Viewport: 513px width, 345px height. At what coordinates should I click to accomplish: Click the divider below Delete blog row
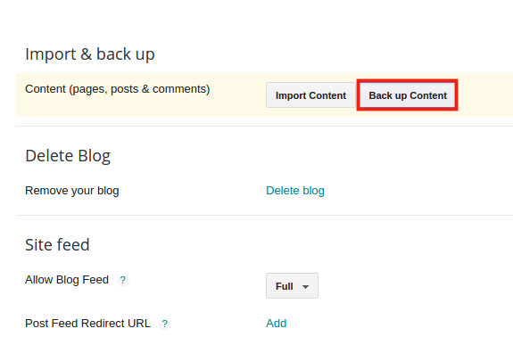coord(264,215)
